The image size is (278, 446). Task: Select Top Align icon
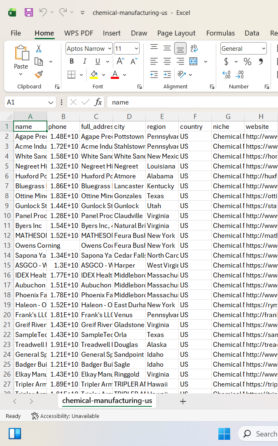coord(154,48)
